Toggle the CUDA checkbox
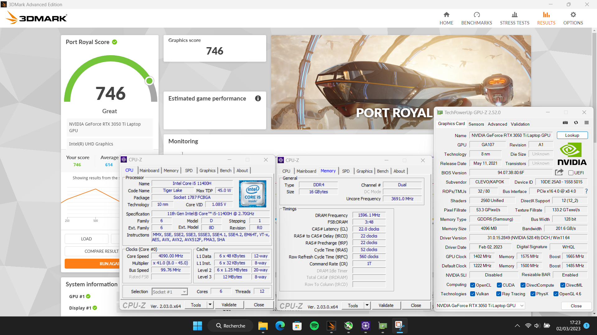This screenshot has width=597, height=335. [499, 285]
